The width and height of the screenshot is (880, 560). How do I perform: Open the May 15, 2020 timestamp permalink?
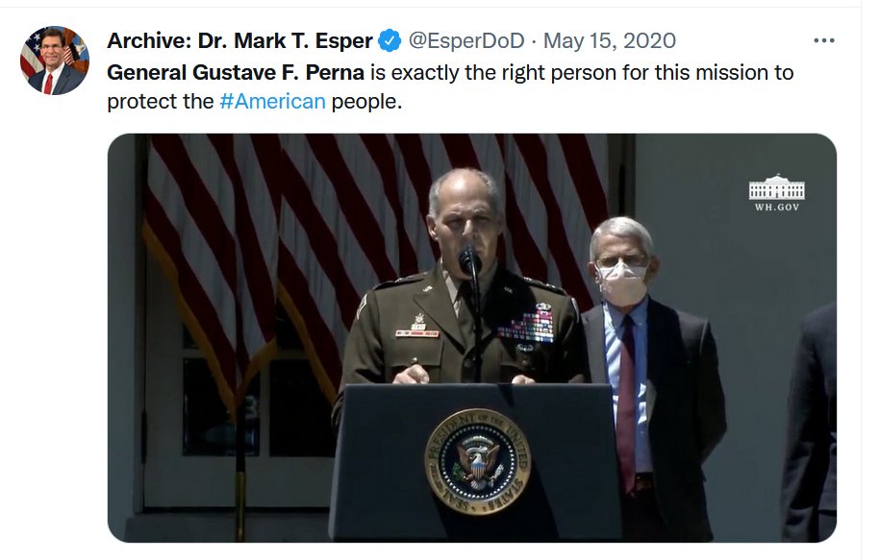(610, 41)
